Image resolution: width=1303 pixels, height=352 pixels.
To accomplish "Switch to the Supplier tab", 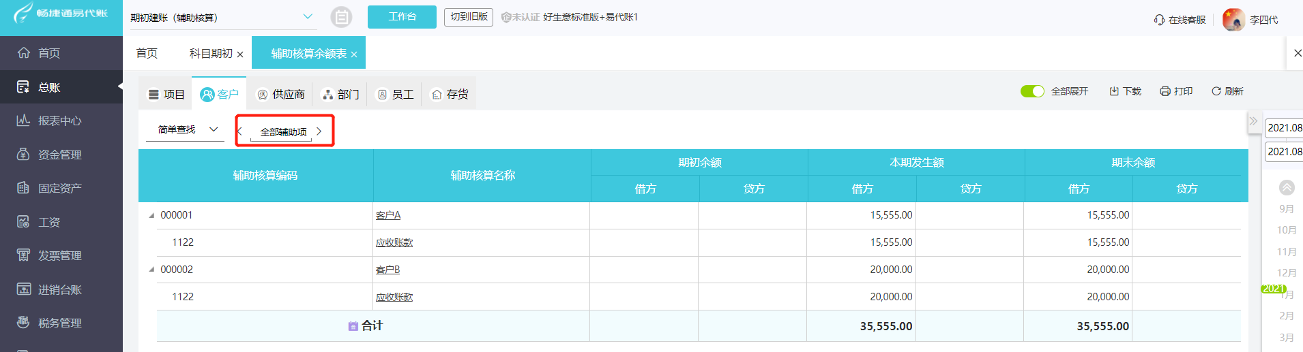I will tap(281, 94).
